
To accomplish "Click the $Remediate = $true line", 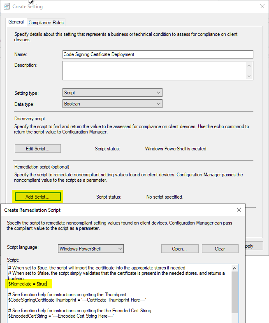I will pos(28,284).
